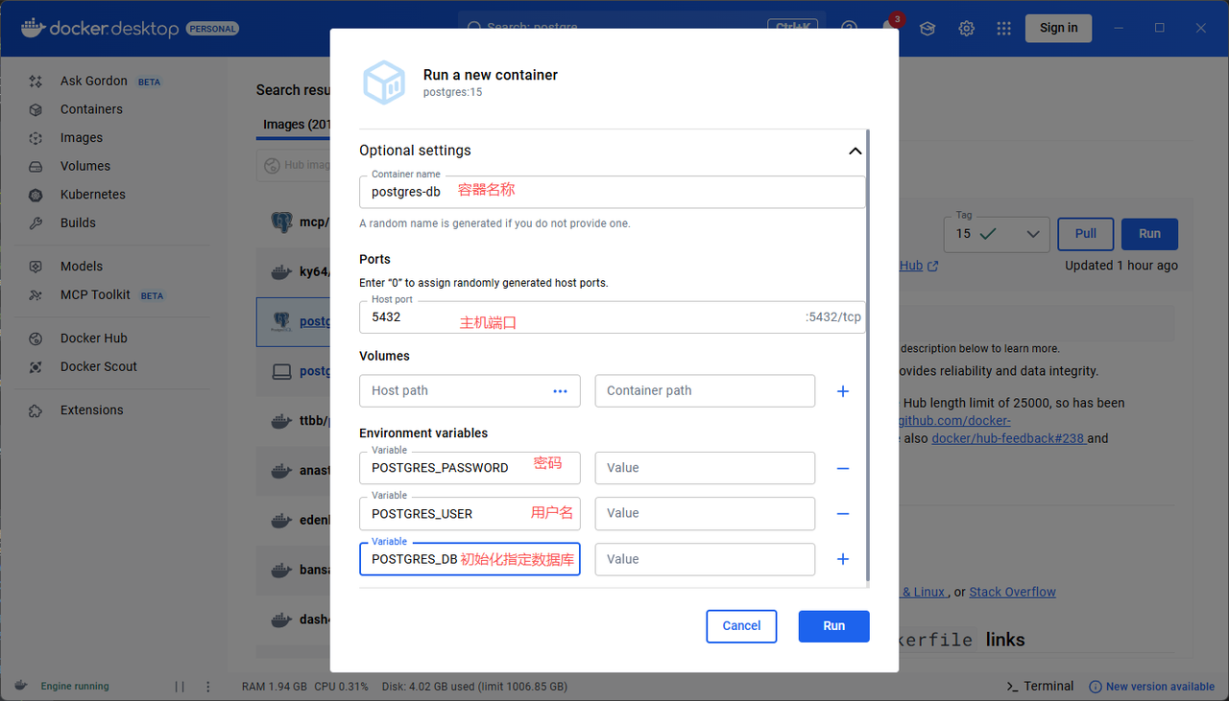Run the container from the dialog
This screenshot has height=701, width=1229.
(x=833, y=625)
